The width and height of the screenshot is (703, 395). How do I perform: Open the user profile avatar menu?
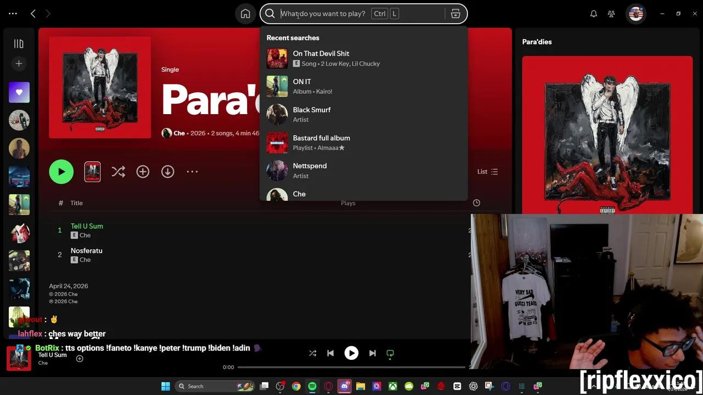(x=636, y=14)
